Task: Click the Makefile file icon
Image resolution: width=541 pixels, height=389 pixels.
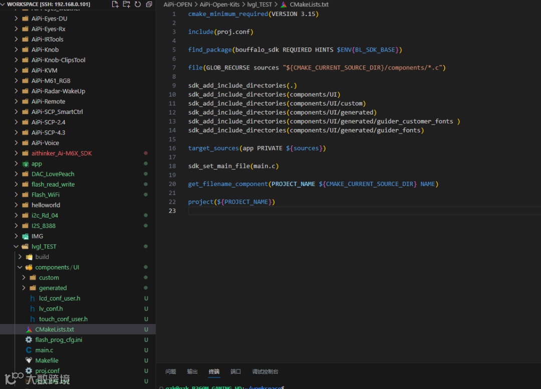Action: [x=29, y=360]
